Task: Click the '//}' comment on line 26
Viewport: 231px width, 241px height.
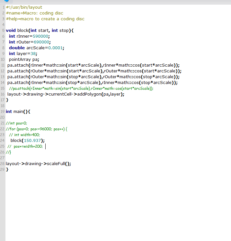Action: (x=8, y=152)
